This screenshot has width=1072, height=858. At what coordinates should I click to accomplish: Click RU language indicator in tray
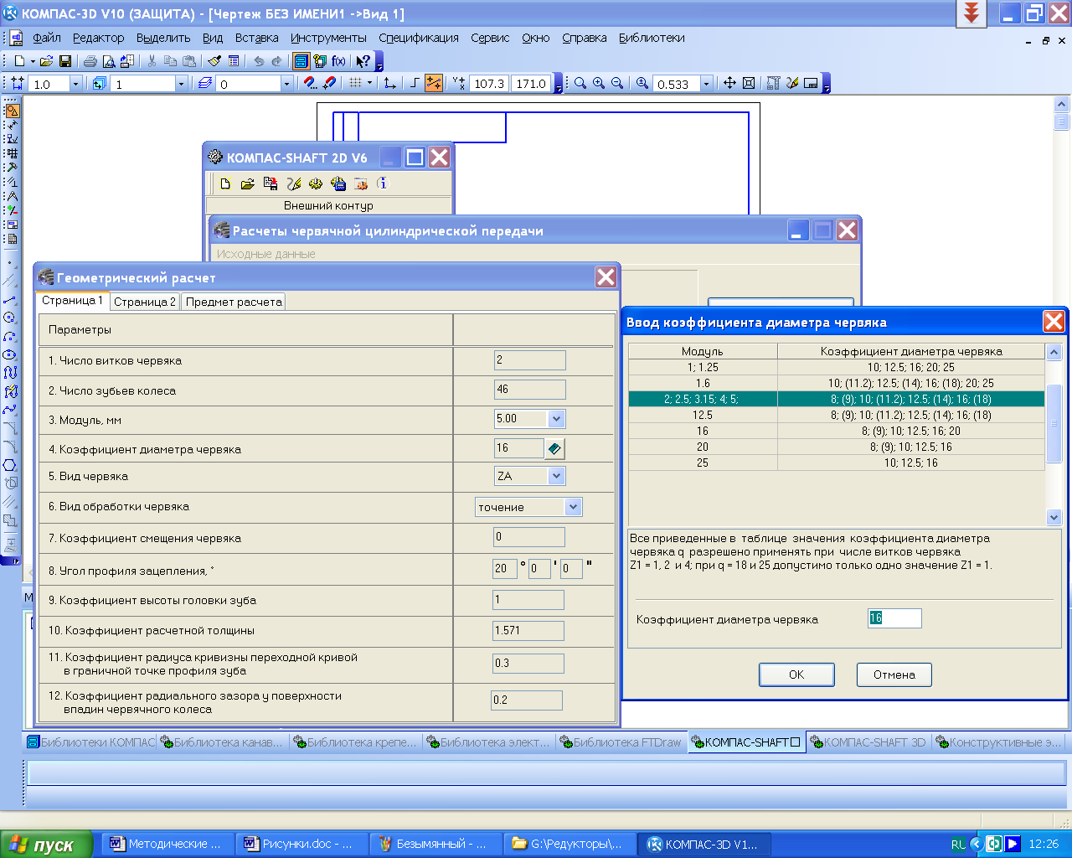tap(958, 845)
